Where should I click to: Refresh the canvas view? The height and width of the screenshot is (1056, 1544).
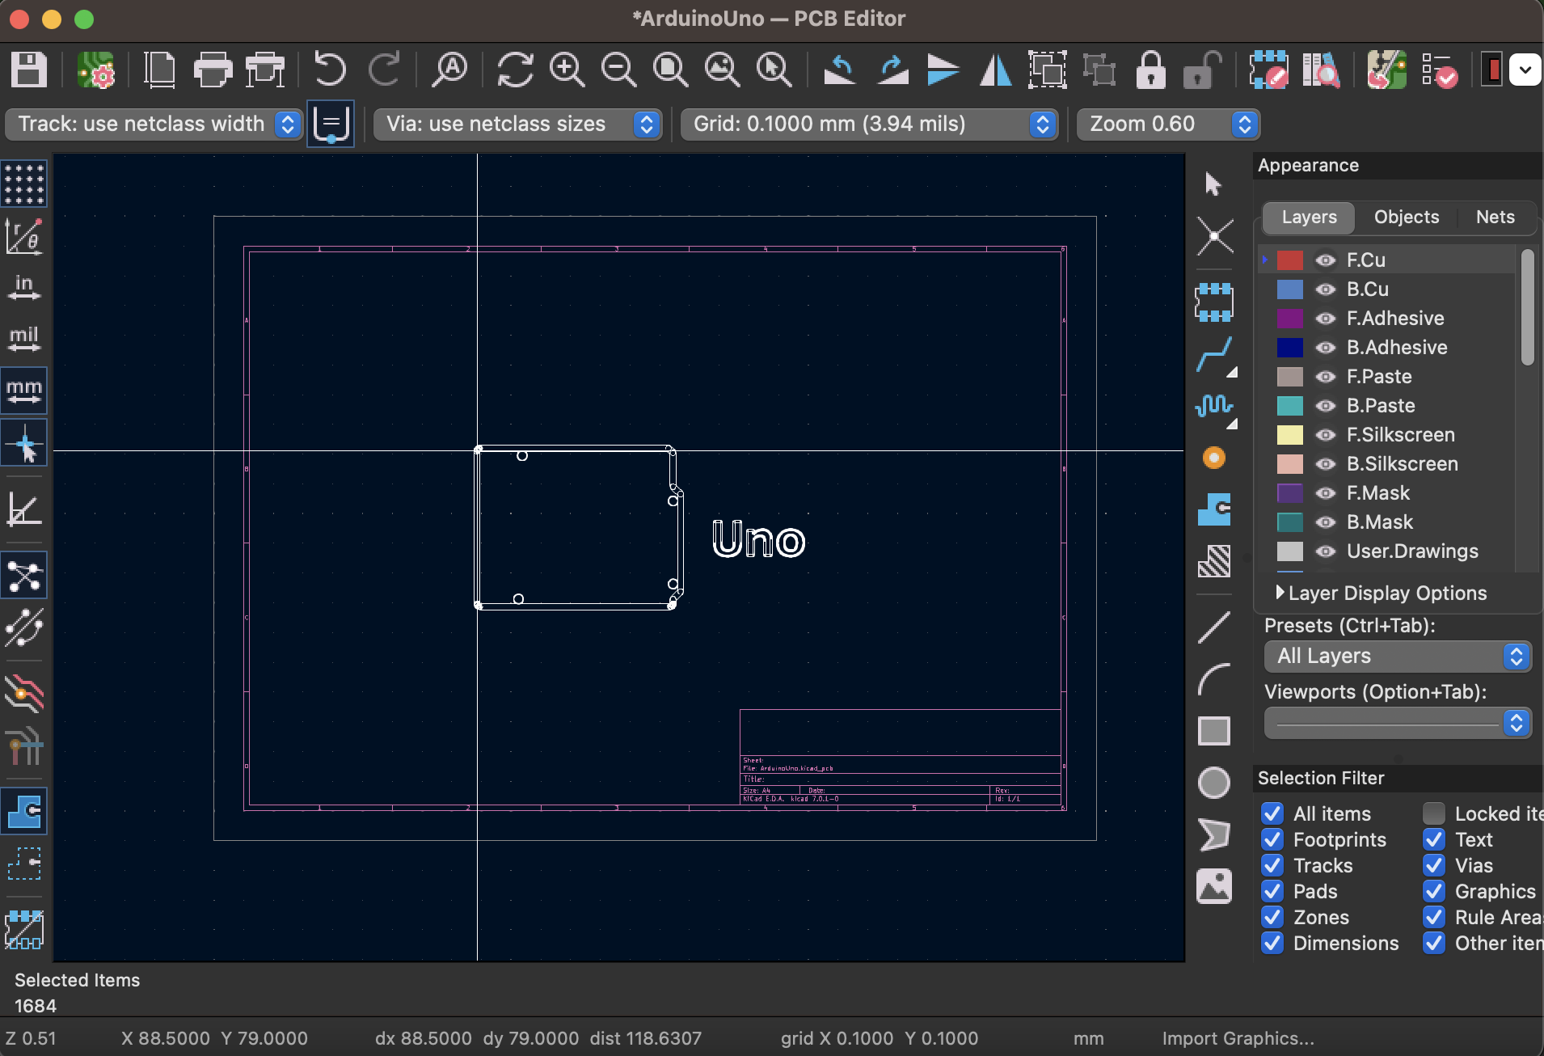(515, 70)
